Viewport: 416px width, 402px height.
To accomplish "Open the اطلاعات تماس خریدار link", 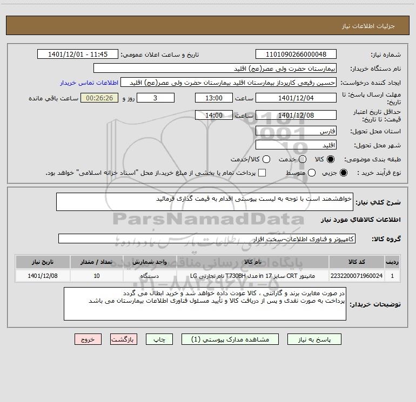I will pyautogui.click(x=89, y=83).
